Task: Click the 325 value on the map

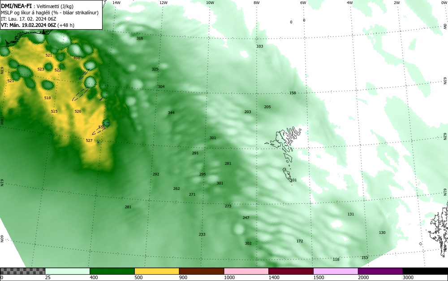Action: click(155, 69)
